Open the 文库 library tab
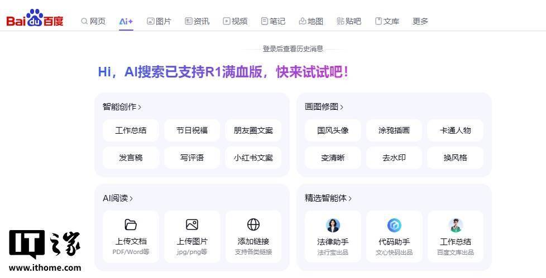546x278 pixels. [387, 21]
